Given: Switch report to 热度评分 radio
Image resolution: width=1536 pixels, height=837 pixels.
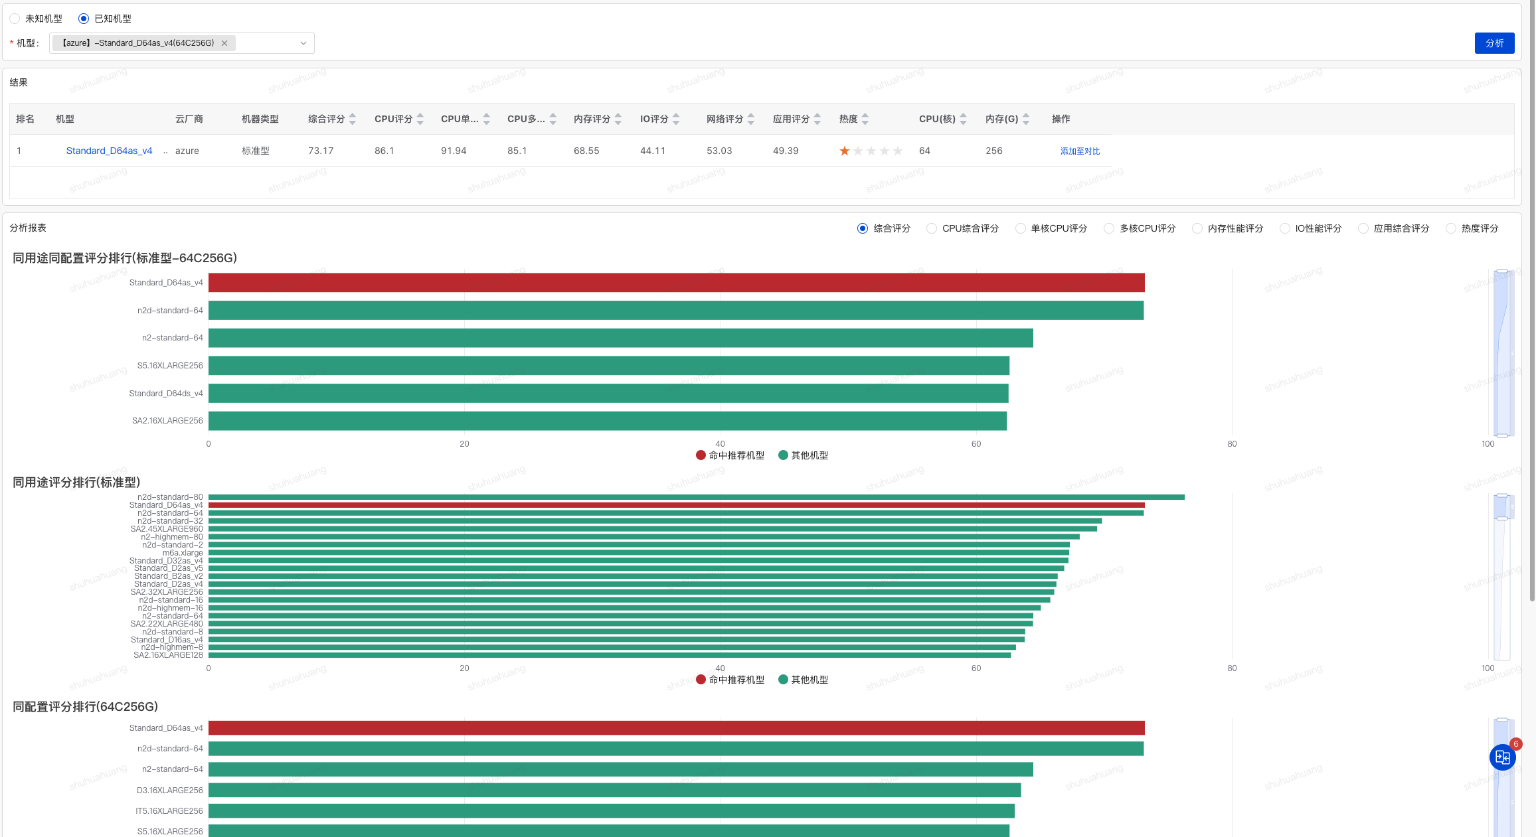Looking at the screenshot, I should click(1451, 228).
